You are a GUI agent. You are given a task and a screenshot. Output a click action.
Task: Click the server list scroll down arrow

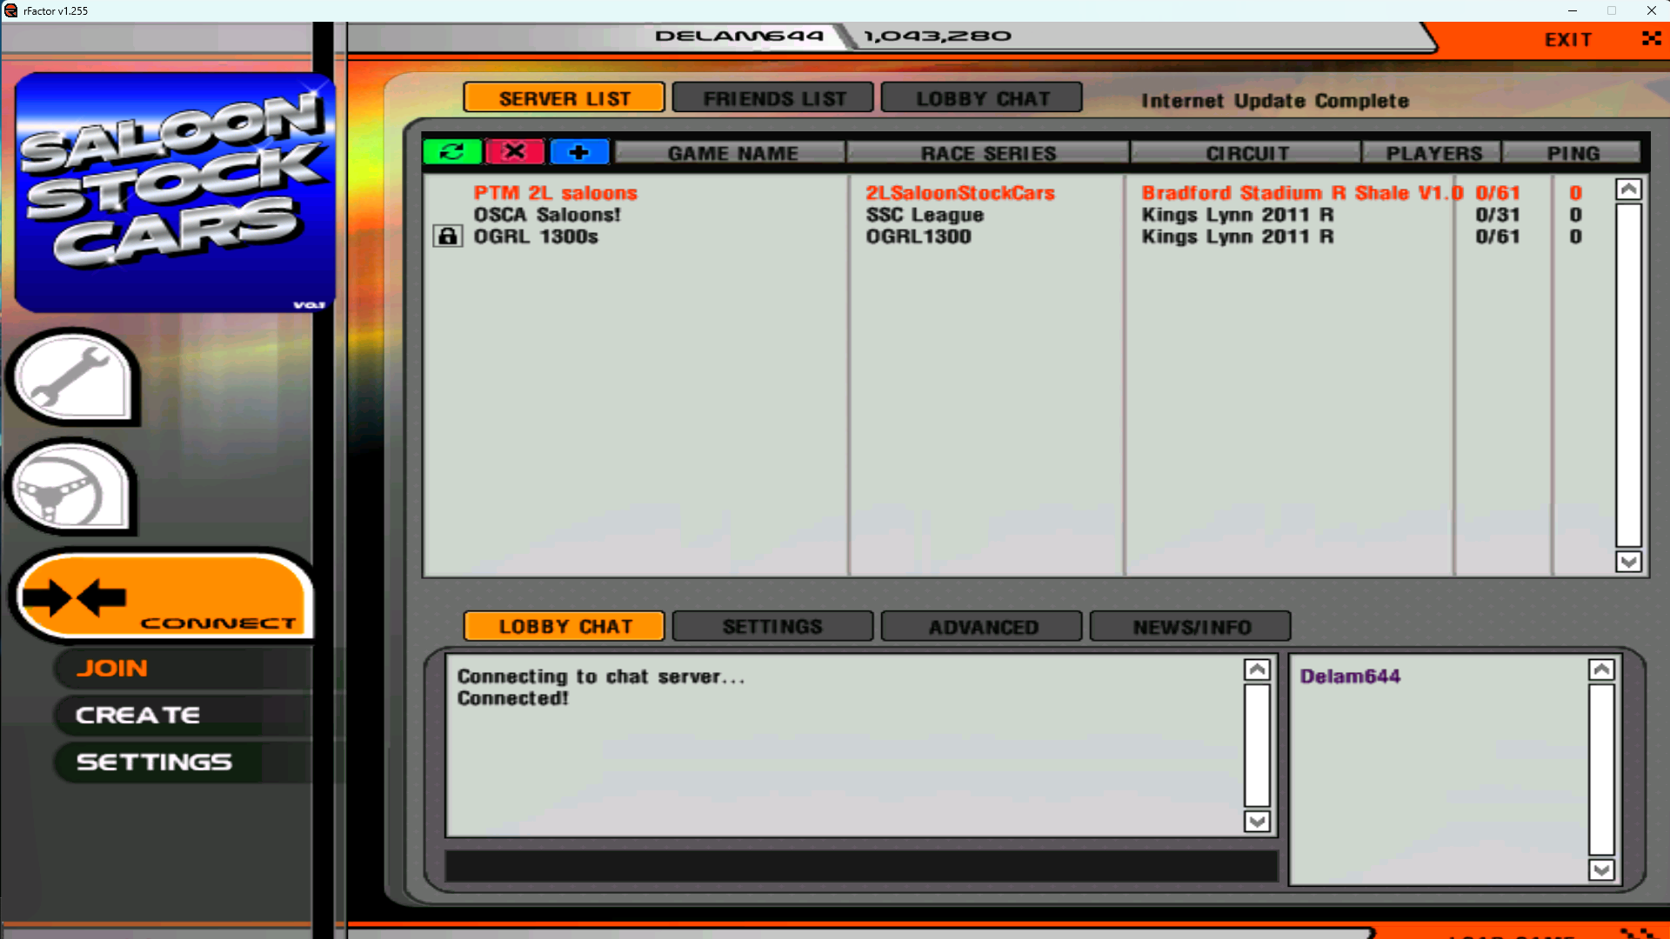tap(1628, 562)
